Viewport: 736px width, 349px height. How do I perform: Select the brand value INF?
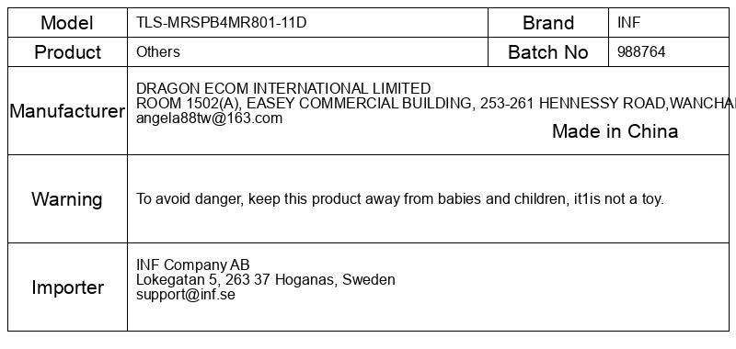click(x=629, y=22)
